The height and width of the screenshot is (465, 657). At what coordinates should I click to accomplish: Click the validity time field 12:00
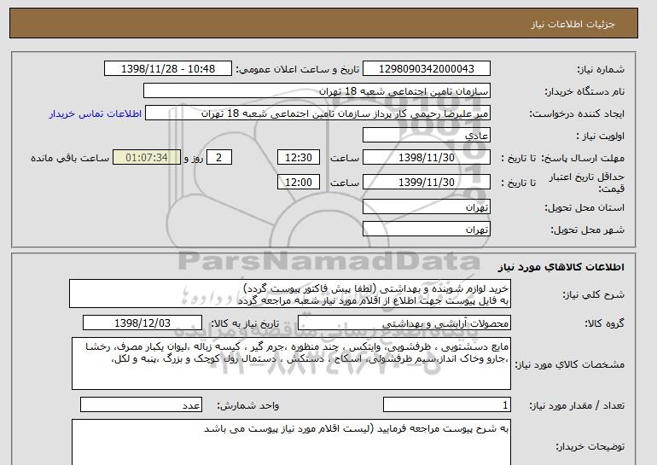point(299,182)
